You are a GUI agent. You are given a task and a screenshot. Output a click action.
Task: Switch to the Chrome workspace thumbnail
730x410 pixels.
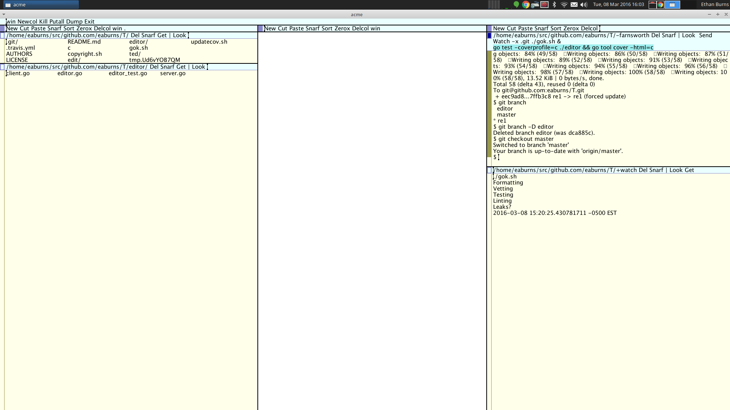click(660, 5)
